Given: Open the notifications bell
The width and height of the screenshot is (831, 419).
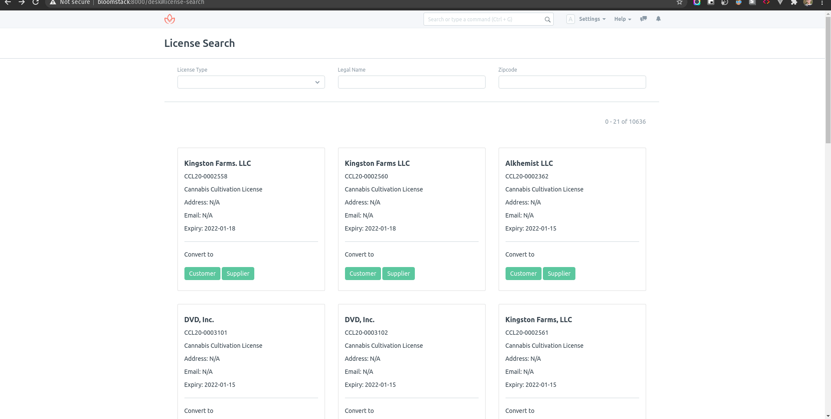Looking at the screenshot, I should point(658,19).
